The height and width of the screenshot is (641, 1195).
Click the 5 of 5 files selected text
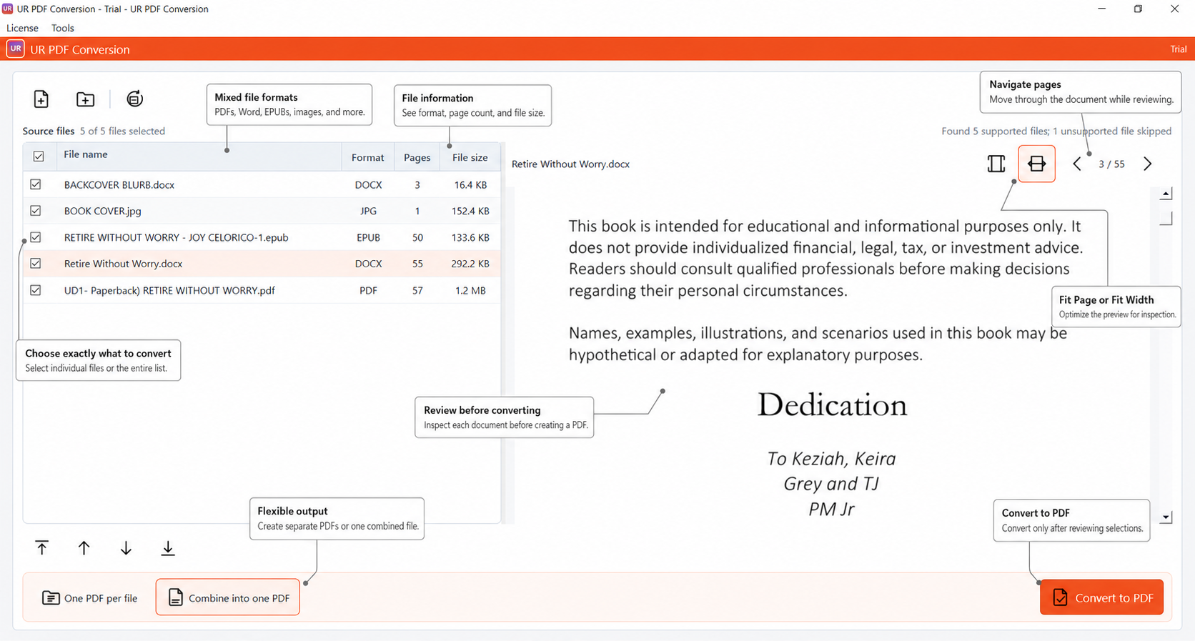click(x=122, y=131)
